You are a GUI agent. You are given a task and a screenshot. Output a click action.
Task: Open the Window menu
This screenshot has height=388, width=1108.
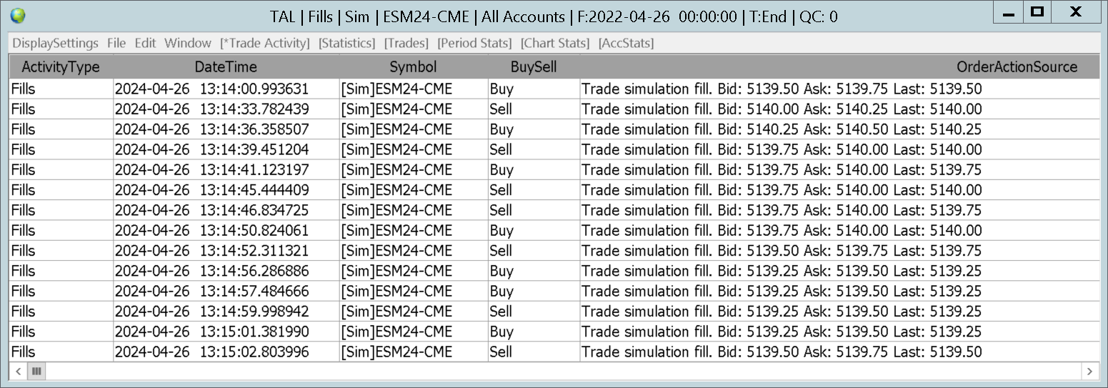coord(188,43)
